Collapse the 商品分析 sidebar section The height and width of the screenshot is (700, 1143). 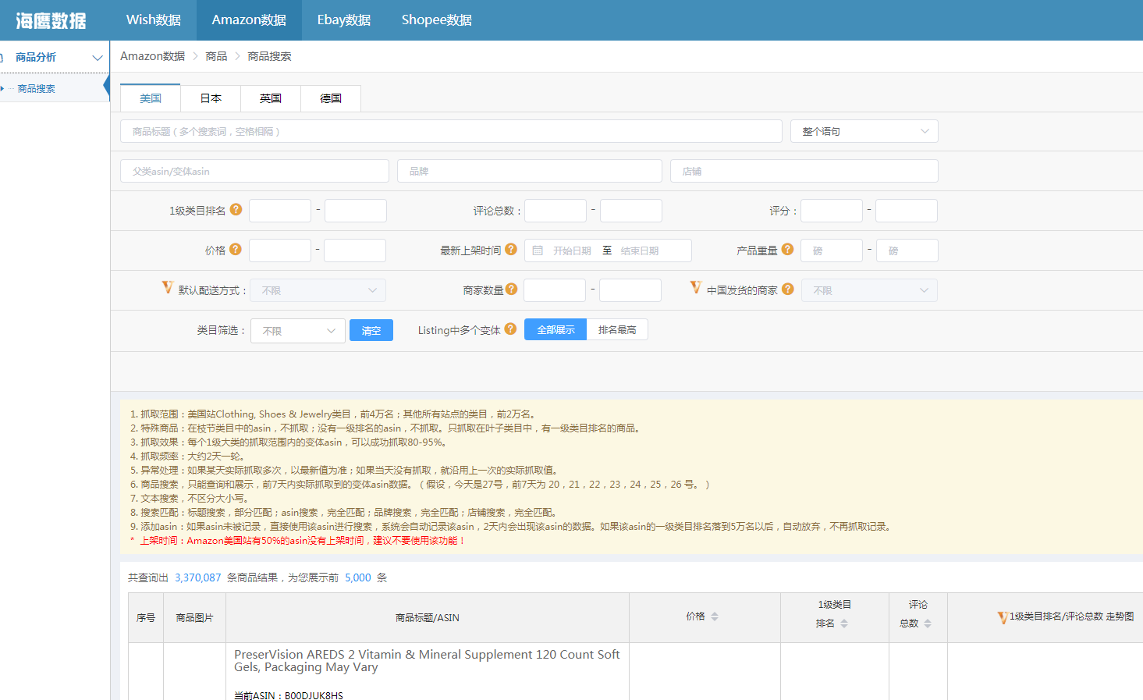pos(97,58)
